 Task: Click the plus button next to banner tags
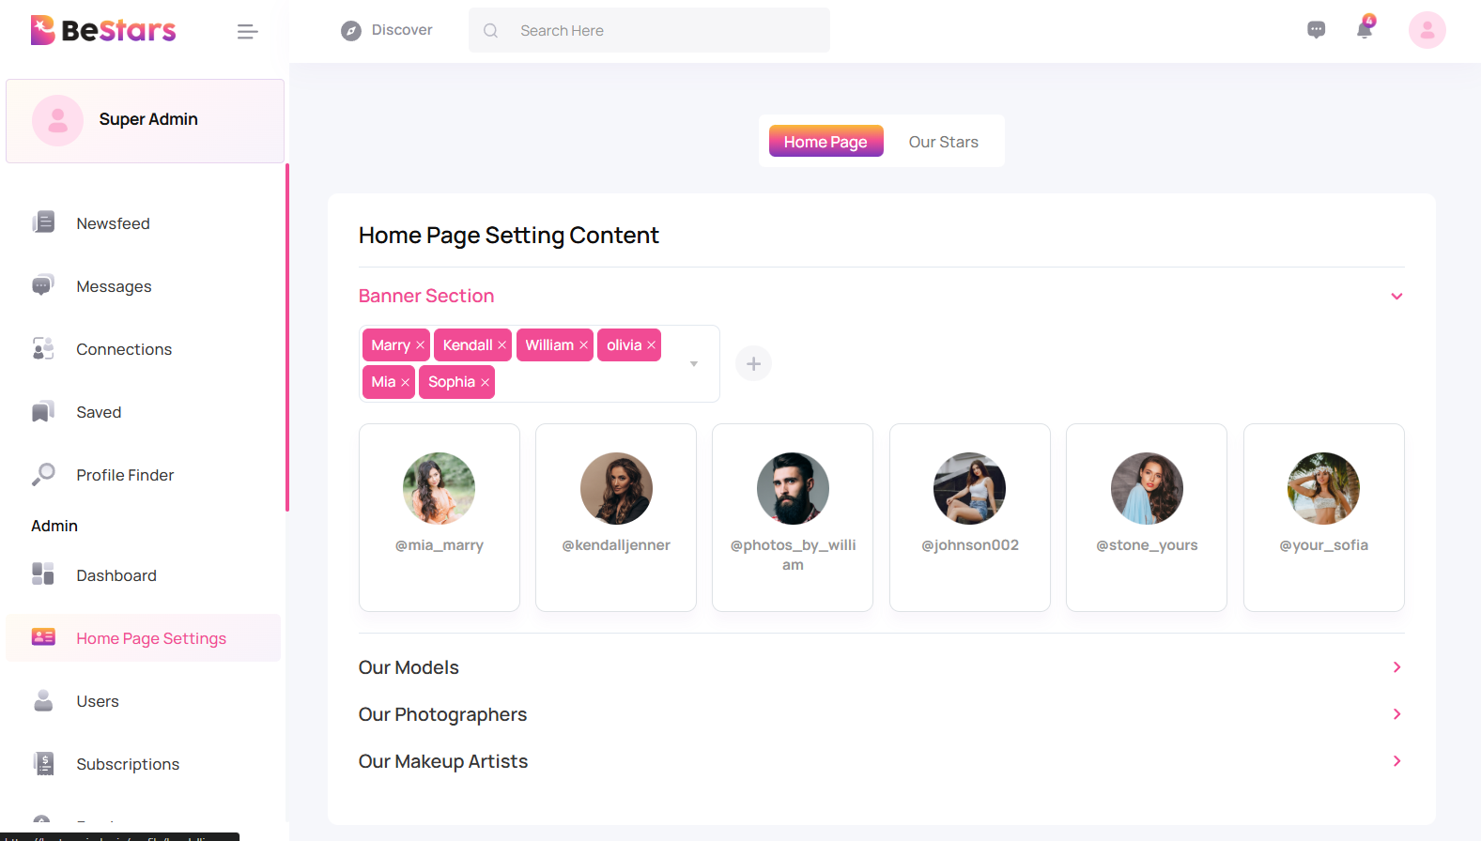pos(753,363)
